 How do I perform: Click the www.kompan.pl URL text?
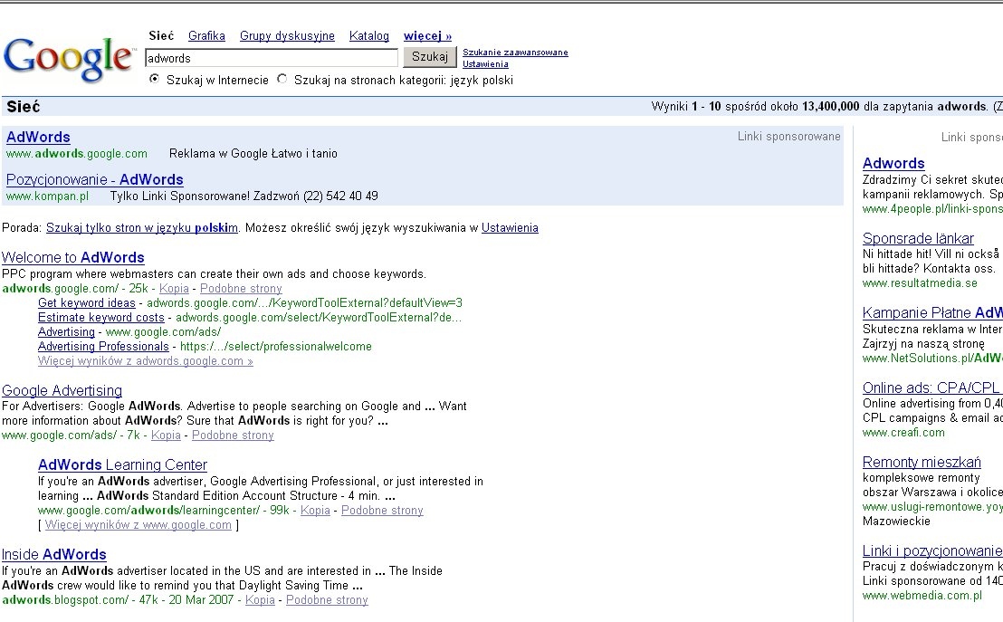click(47, 196)
